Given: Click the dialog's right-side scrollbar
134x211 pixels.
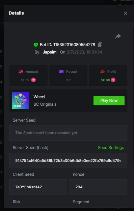Looking at the screenshot, I should point(133,94).
